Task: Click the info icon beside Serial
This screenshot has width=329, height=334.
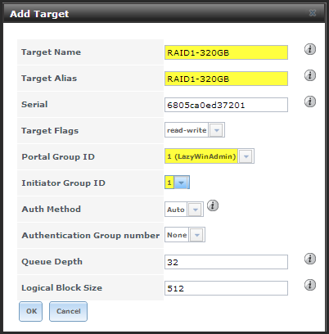Action: tap(310, 102)
